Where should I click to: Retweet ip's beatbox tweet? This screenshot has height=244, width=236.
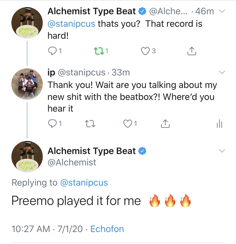click(90, 124)
